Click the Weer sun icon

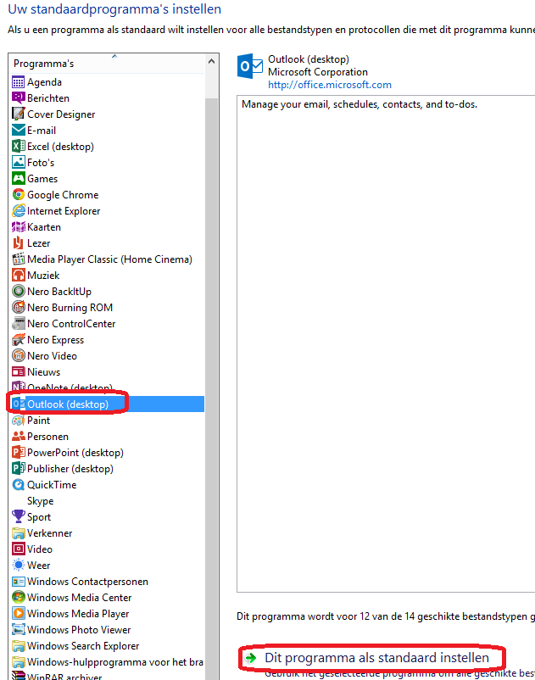pyautogui.click(x=18, y=565)
